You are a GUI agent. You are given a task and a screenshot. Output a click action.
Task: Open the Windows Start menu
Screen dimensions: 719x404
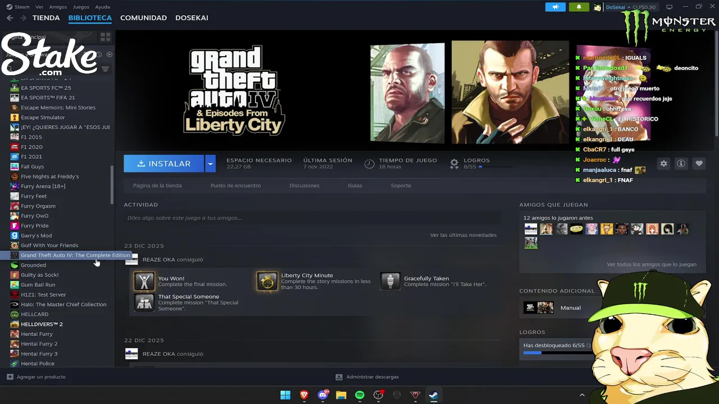click(x=285, y=395)
